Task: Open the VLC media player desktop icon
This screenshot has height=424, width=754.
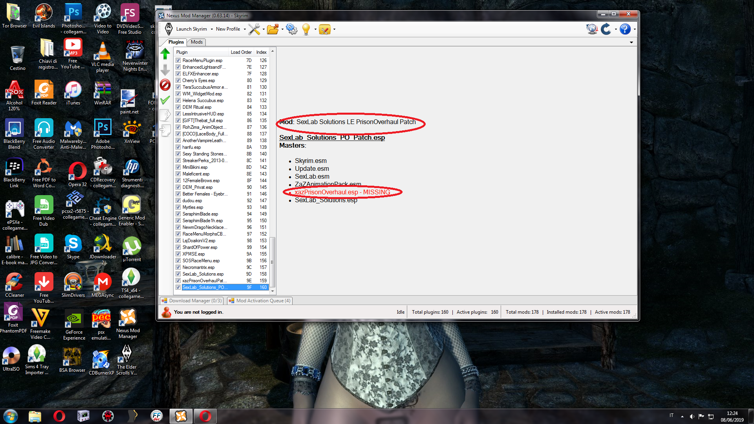Action: (x=102, y=57)
